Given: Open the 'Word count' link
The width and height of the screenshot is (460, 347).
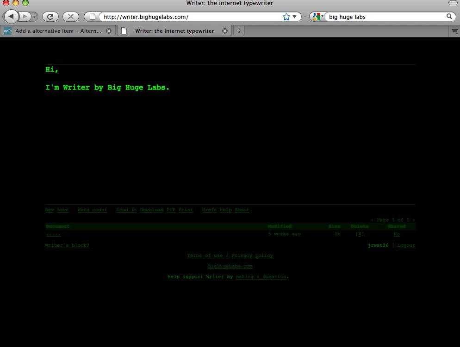Looking at the screenshot, I should pyautogui.click(x=93, y=210).
